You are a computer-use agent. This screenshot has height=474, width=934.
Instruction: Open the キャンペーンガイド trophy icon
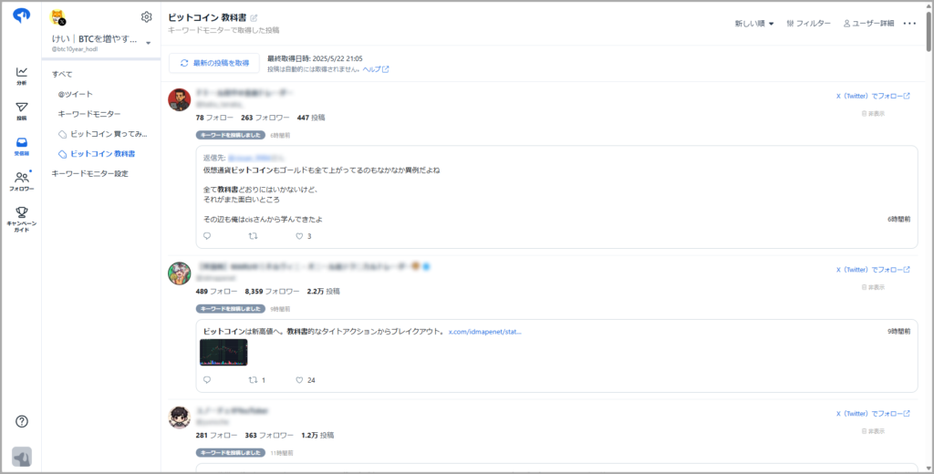[22, 219]
